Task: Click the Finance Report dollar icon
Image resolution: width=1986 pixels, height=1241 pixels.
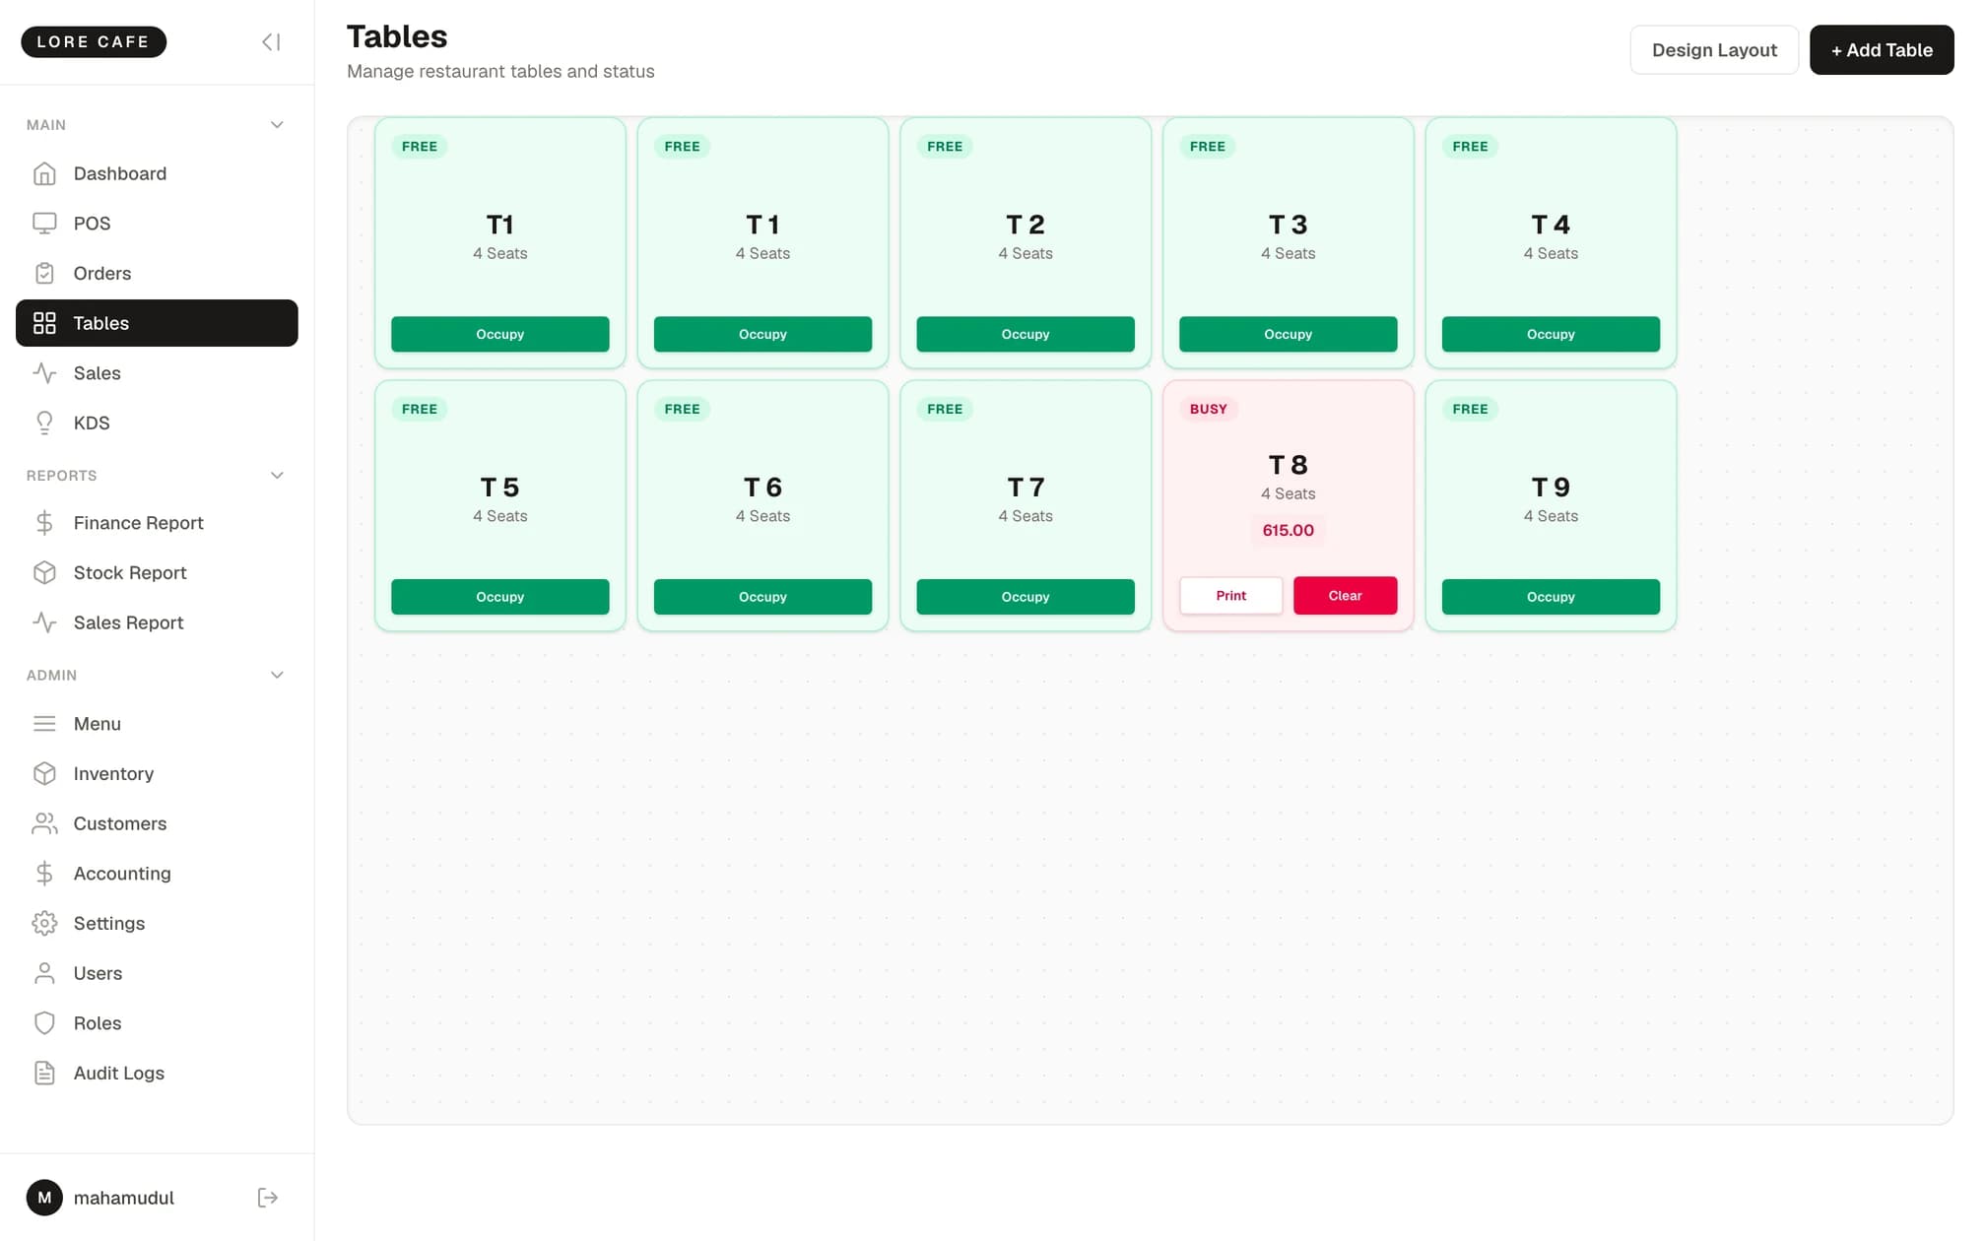Action: click(x=44, y=523)
